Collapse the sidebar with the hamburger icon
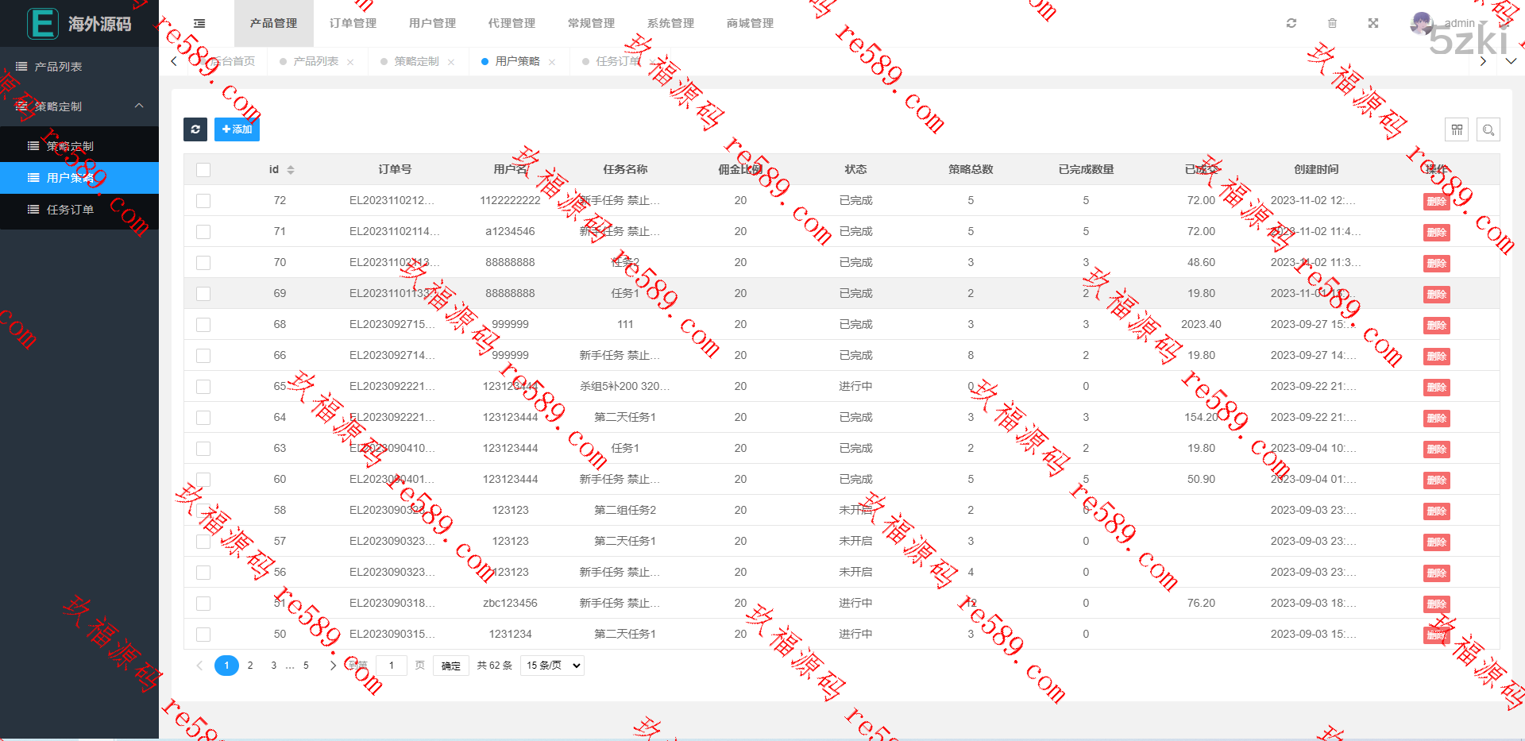The width and height of the screenshot is (1525, 741). 199,24
